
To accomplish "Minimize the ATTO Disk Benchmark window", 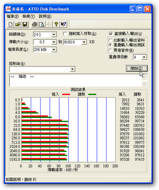I will pos(133,9).
